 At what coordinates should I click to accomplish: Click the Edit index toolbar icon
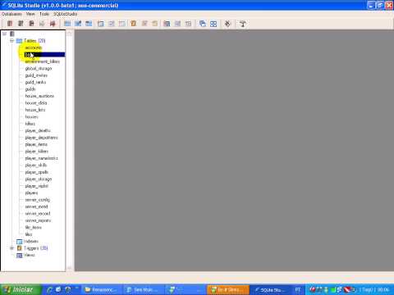click(112, 24)
